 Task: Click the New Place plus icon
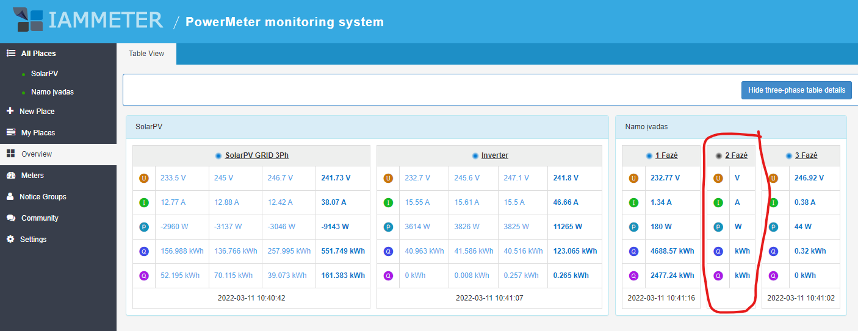10,111
